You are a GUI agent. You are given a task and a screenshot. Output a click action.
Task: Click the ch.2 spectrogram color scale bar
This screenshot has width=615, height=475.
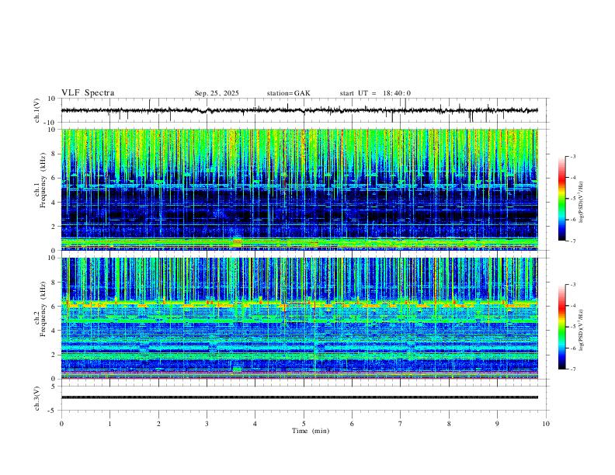click(x=561, y=327)
